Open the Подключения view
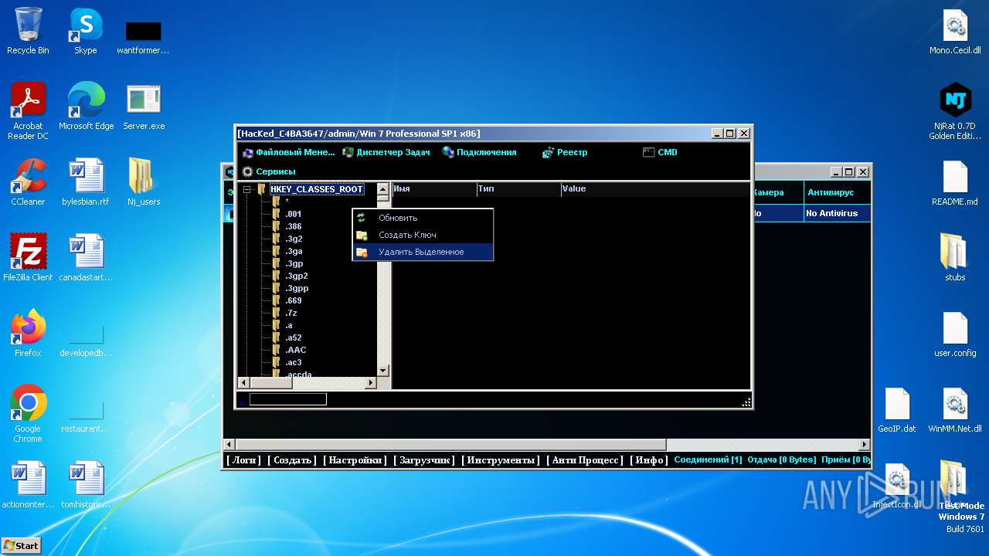 [x=479, y=152]
